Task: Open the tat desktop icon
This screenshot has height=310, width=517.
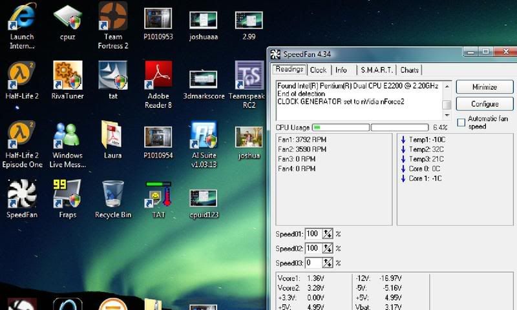Action: pos(112,80)
